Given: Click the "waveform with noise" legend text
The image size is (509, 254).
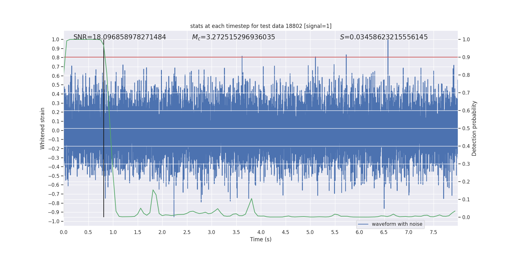Looking at the screenshot, I should pyautogui.click(x=397, y=224).
